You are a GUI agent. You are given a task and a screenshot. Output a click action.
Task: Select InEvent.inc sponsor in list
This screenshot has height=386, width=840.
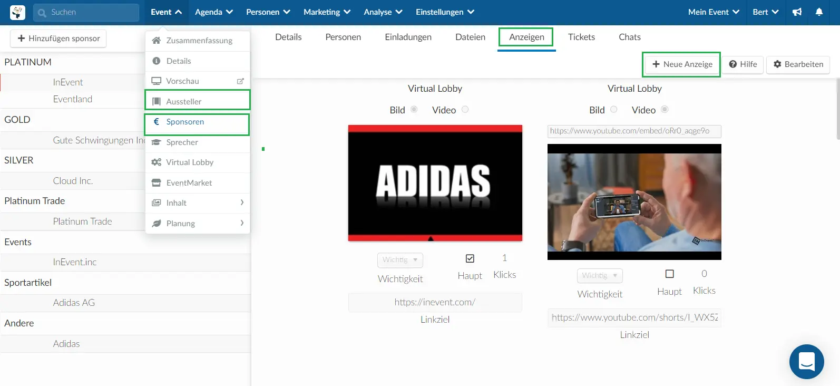click(x=74, y=262)
